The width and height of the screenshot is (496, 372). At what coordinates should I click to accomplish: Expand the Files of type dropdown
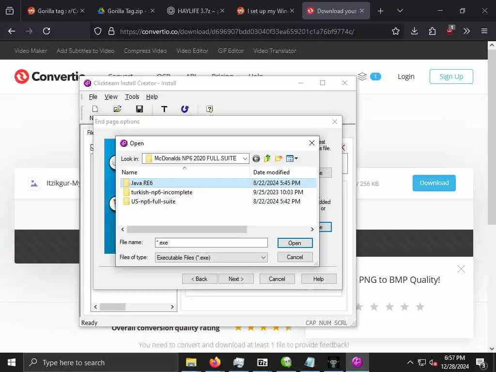click(x=263, y=258)
